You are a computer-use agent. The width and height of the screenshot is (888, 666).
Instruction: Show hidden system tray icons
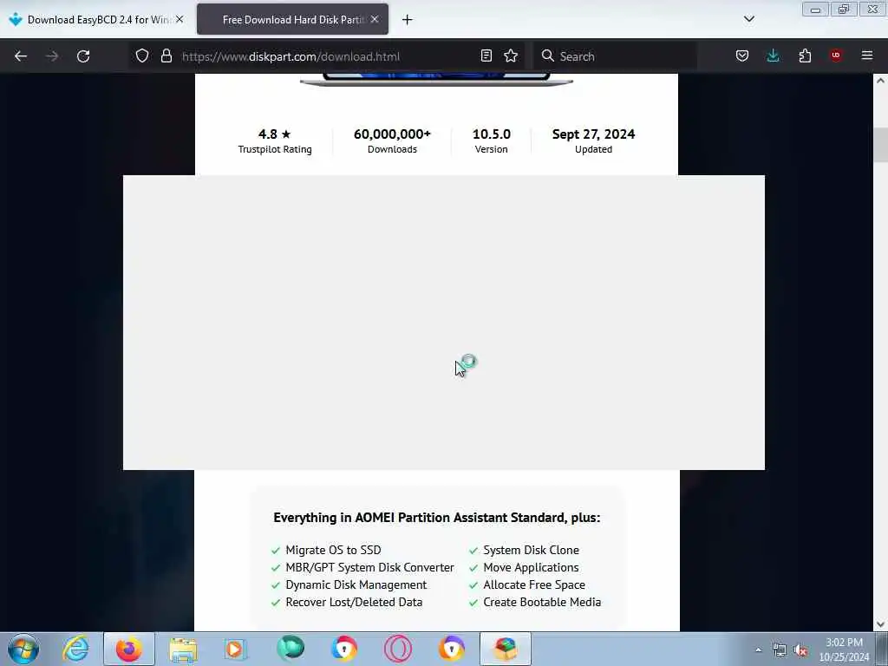point(758,650)
